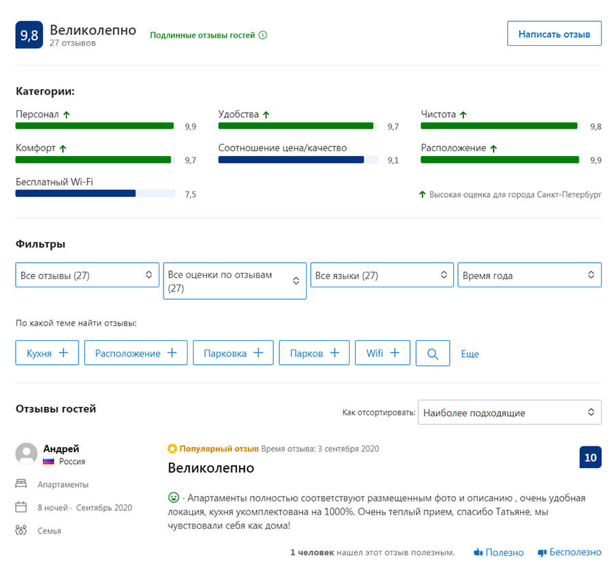
Task: Click the 9,8 rating score badge
Action: tap(29, 36)
